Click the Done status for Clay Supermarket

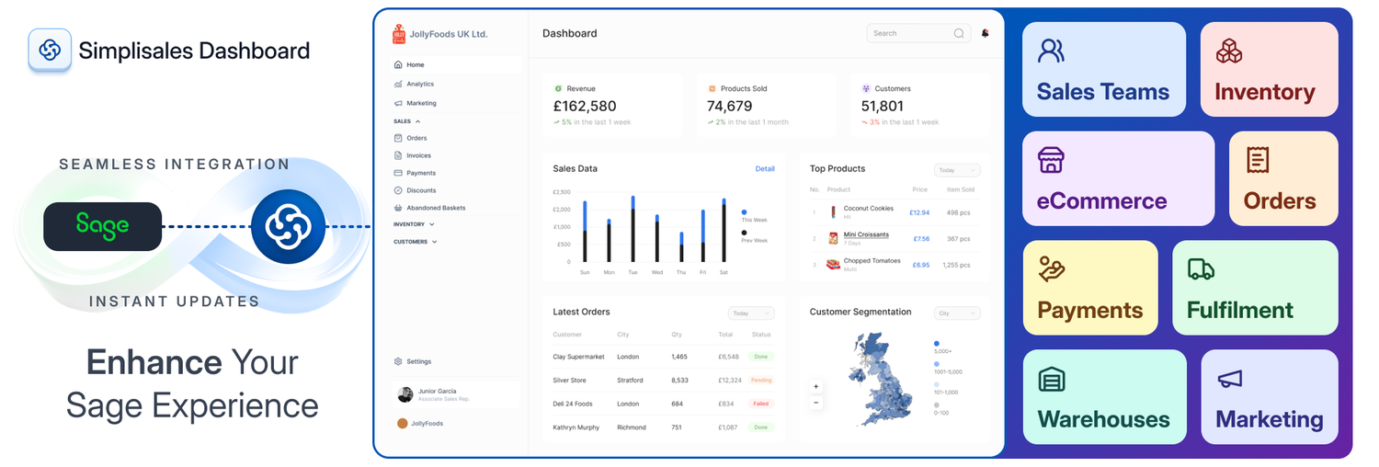762,356
